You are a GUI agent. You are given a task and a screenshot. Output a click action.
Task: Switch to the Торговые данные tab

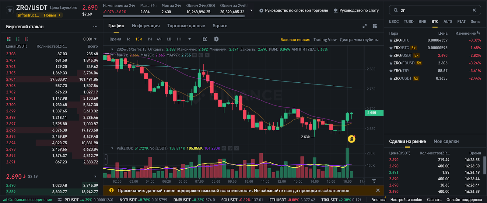pos(186,26)
